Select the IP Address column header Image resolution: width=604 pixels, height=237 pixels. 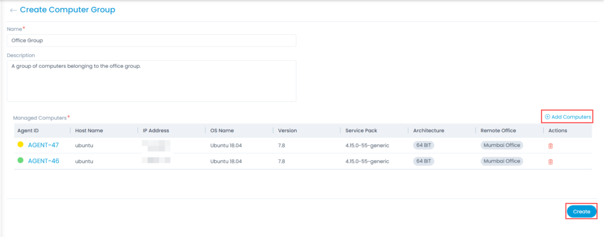(156, 130)
